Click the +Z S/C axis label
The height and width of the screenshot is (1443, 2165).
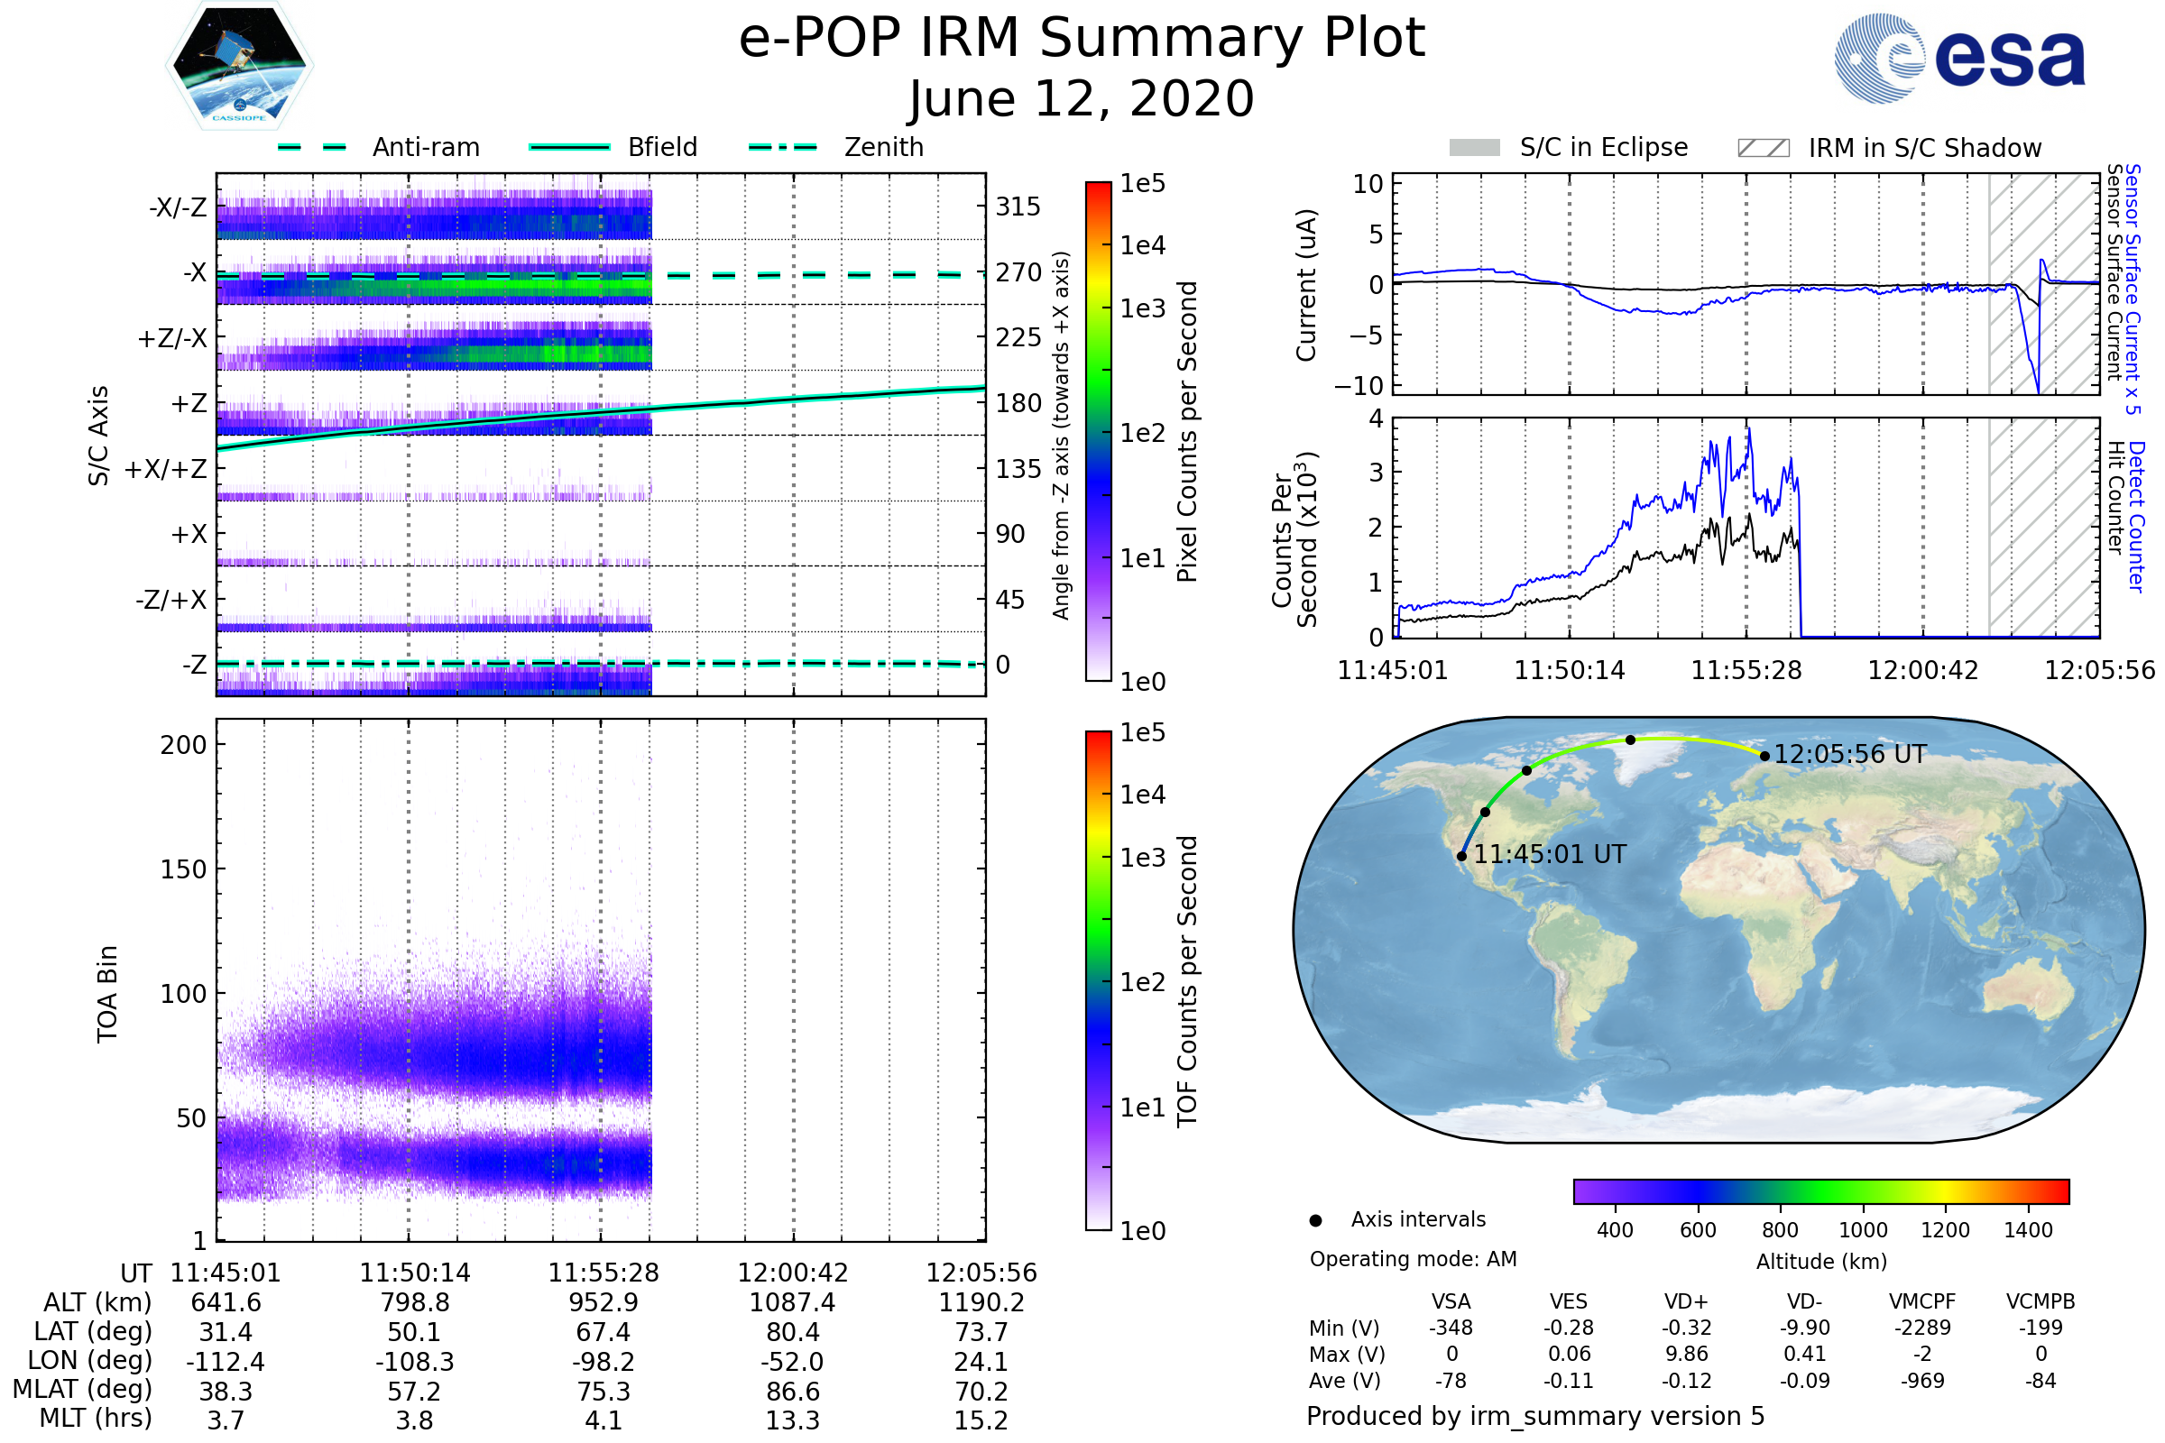(189, 404)
